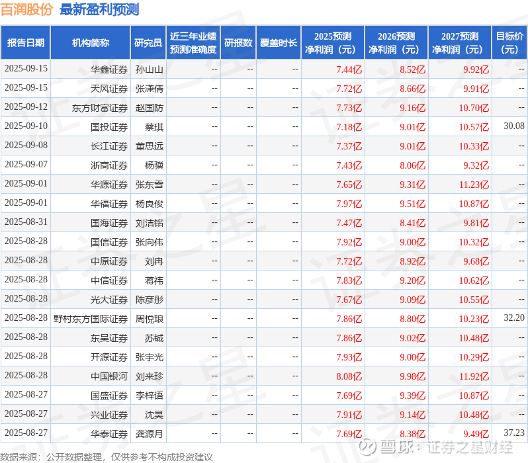This screenshot has height=463, width=528.
Task: Click researcher name 张潇倩
Action: [x=149, y=89]
